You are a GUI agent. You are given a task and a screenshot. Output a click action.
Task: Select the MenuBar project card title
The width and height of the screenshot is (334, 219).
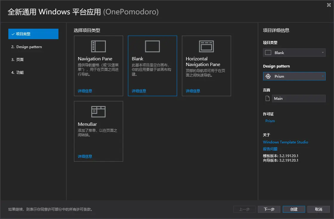tap(87, 124)
